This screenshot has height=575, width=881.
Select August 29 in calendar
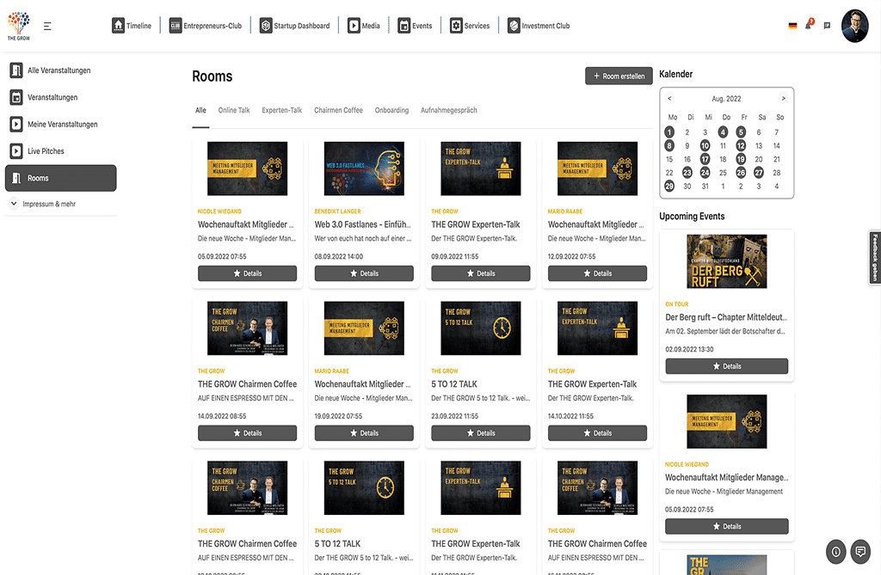pyautogui.click(x=669, y=186)
